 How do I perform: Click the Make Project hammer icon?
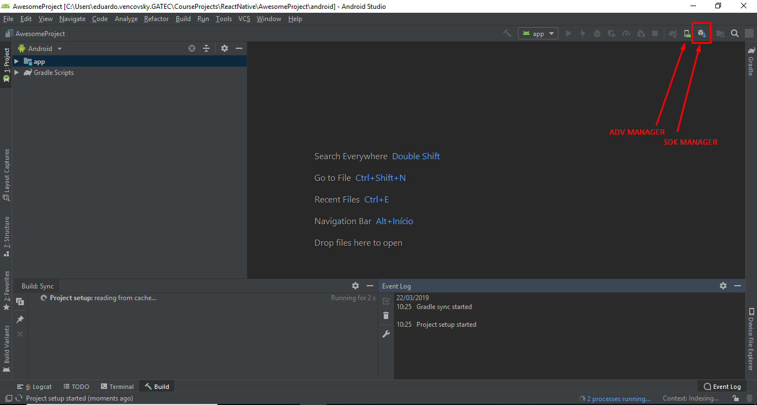507,33
